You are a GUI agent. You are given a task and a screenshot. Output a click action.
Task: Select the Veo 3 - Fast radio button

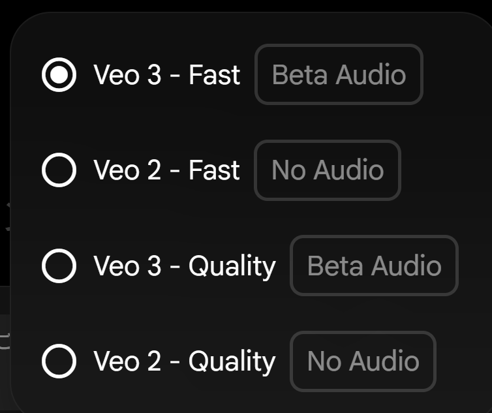pos(59,75)
